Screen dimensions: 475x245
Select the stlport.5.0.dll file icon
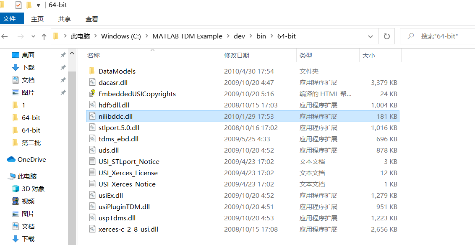tap(92, 128)
